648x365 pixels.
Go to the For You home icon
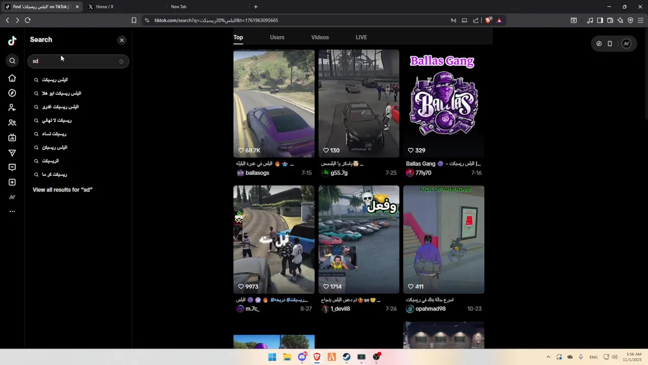click(12, 78)
